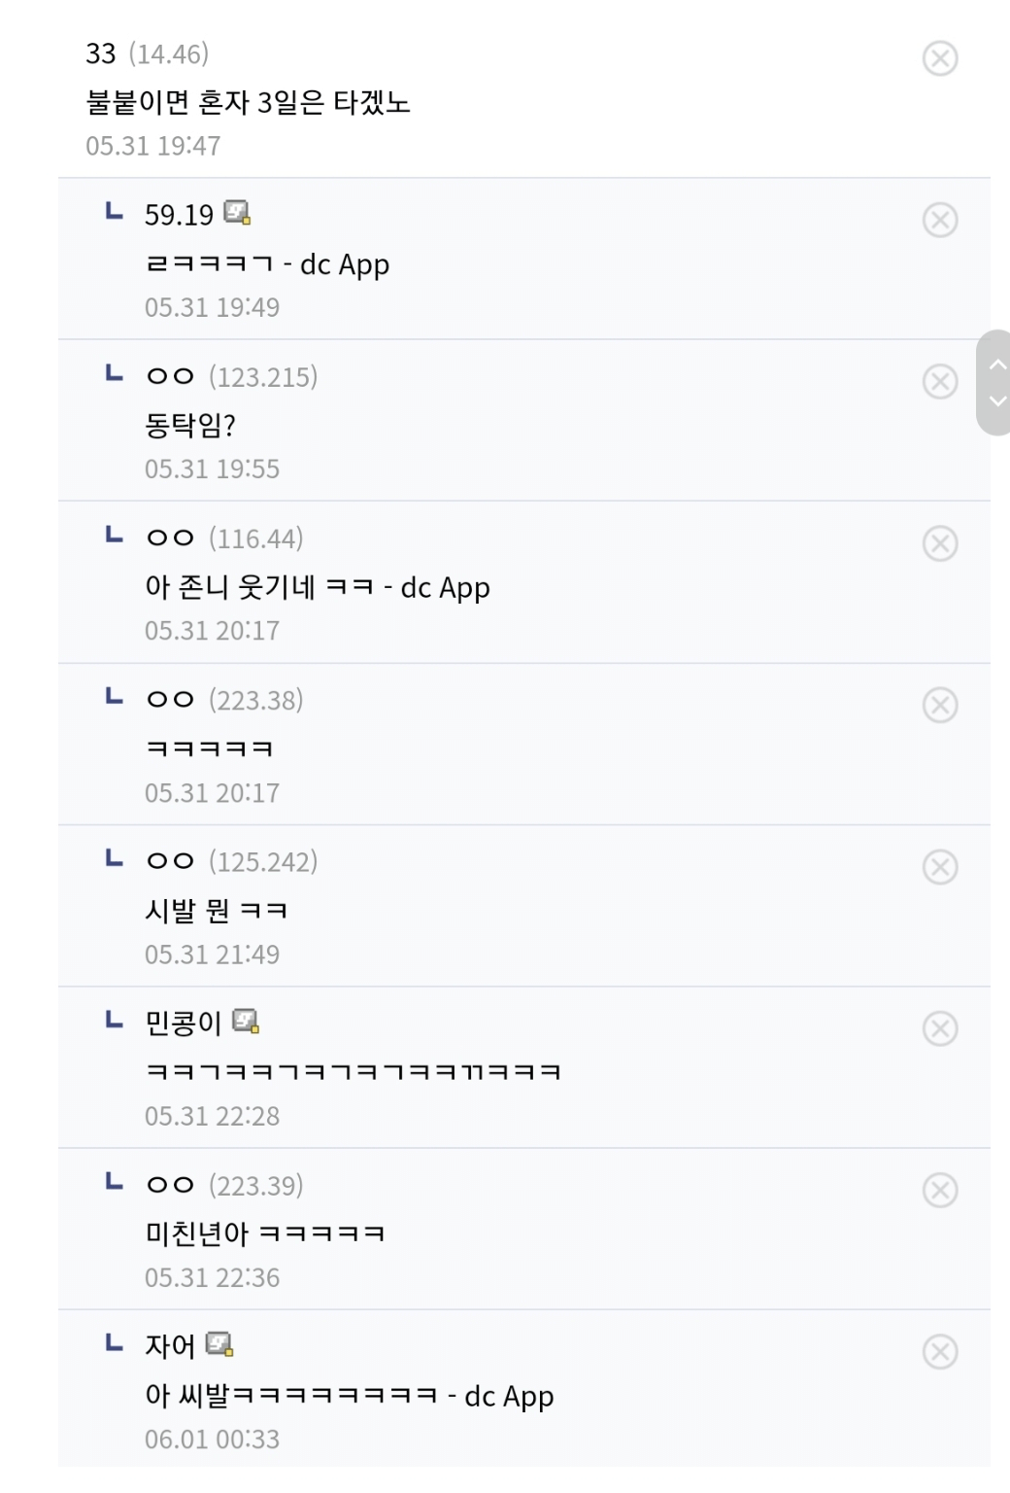Remove the "동탁임?" reply
Screen dimensions: 1010x1493
coord(939,382)
